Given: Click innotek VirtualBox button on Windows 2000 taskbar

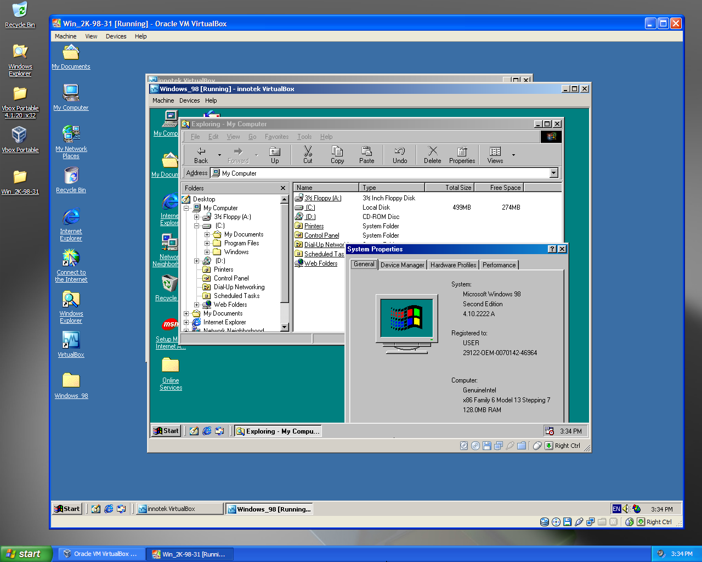Looking at the screenshot, I should point(179,509).
